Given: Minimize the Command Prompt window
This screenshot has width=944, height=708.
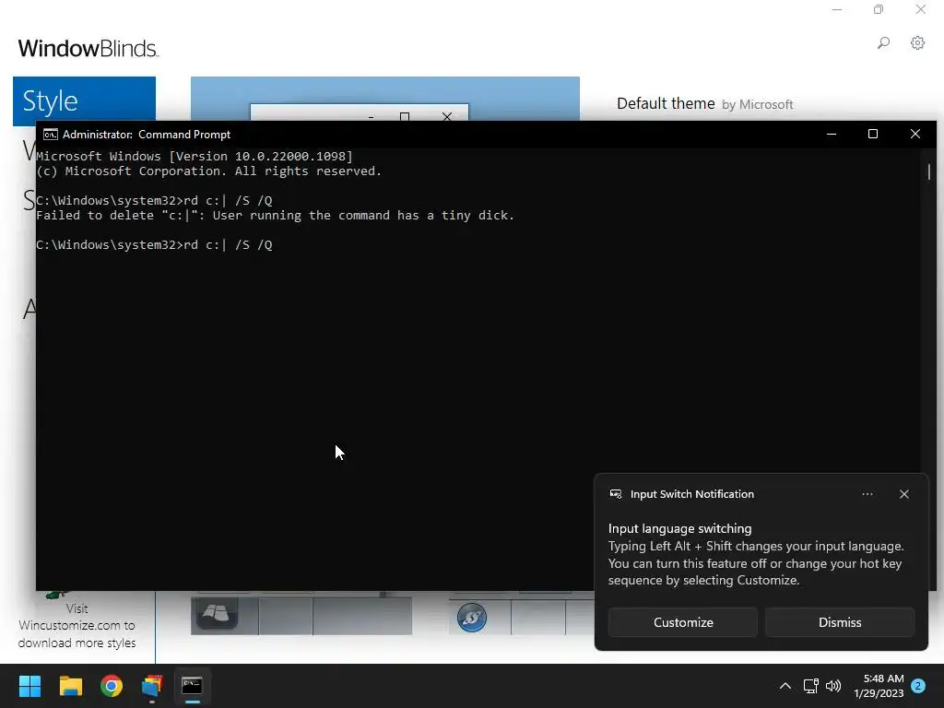Looking at the screenshot, I should pos(832,135).
